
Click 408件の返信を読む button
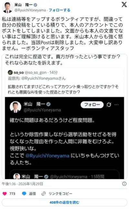(x=64, y=203)
